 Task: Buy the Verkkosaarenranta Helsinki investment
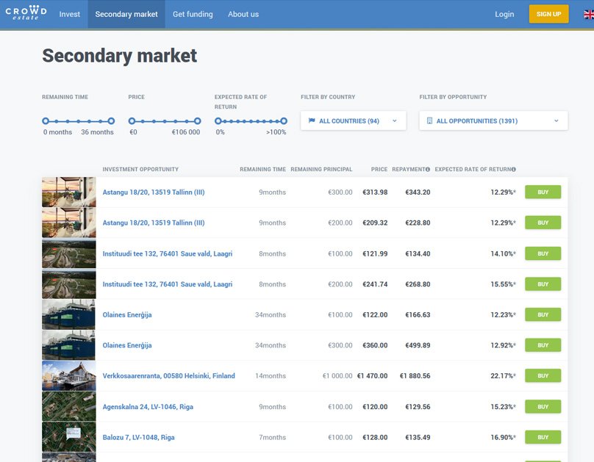(543, 376)
